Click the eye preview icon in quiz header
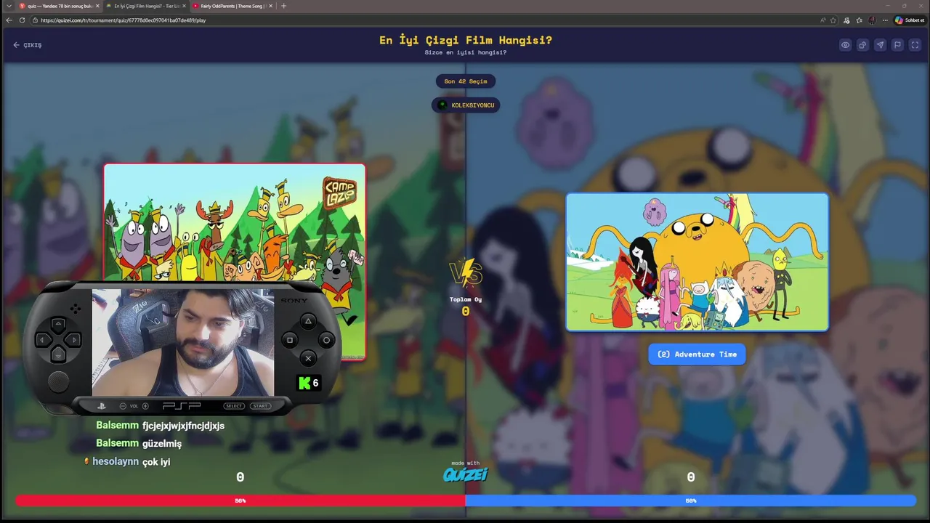 tap(845, 45)
